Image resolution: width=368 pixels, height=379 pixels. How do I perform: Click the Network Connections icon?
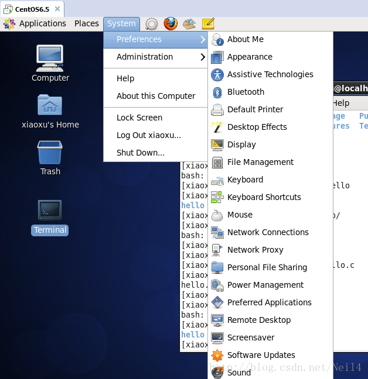tap(217, 233)
